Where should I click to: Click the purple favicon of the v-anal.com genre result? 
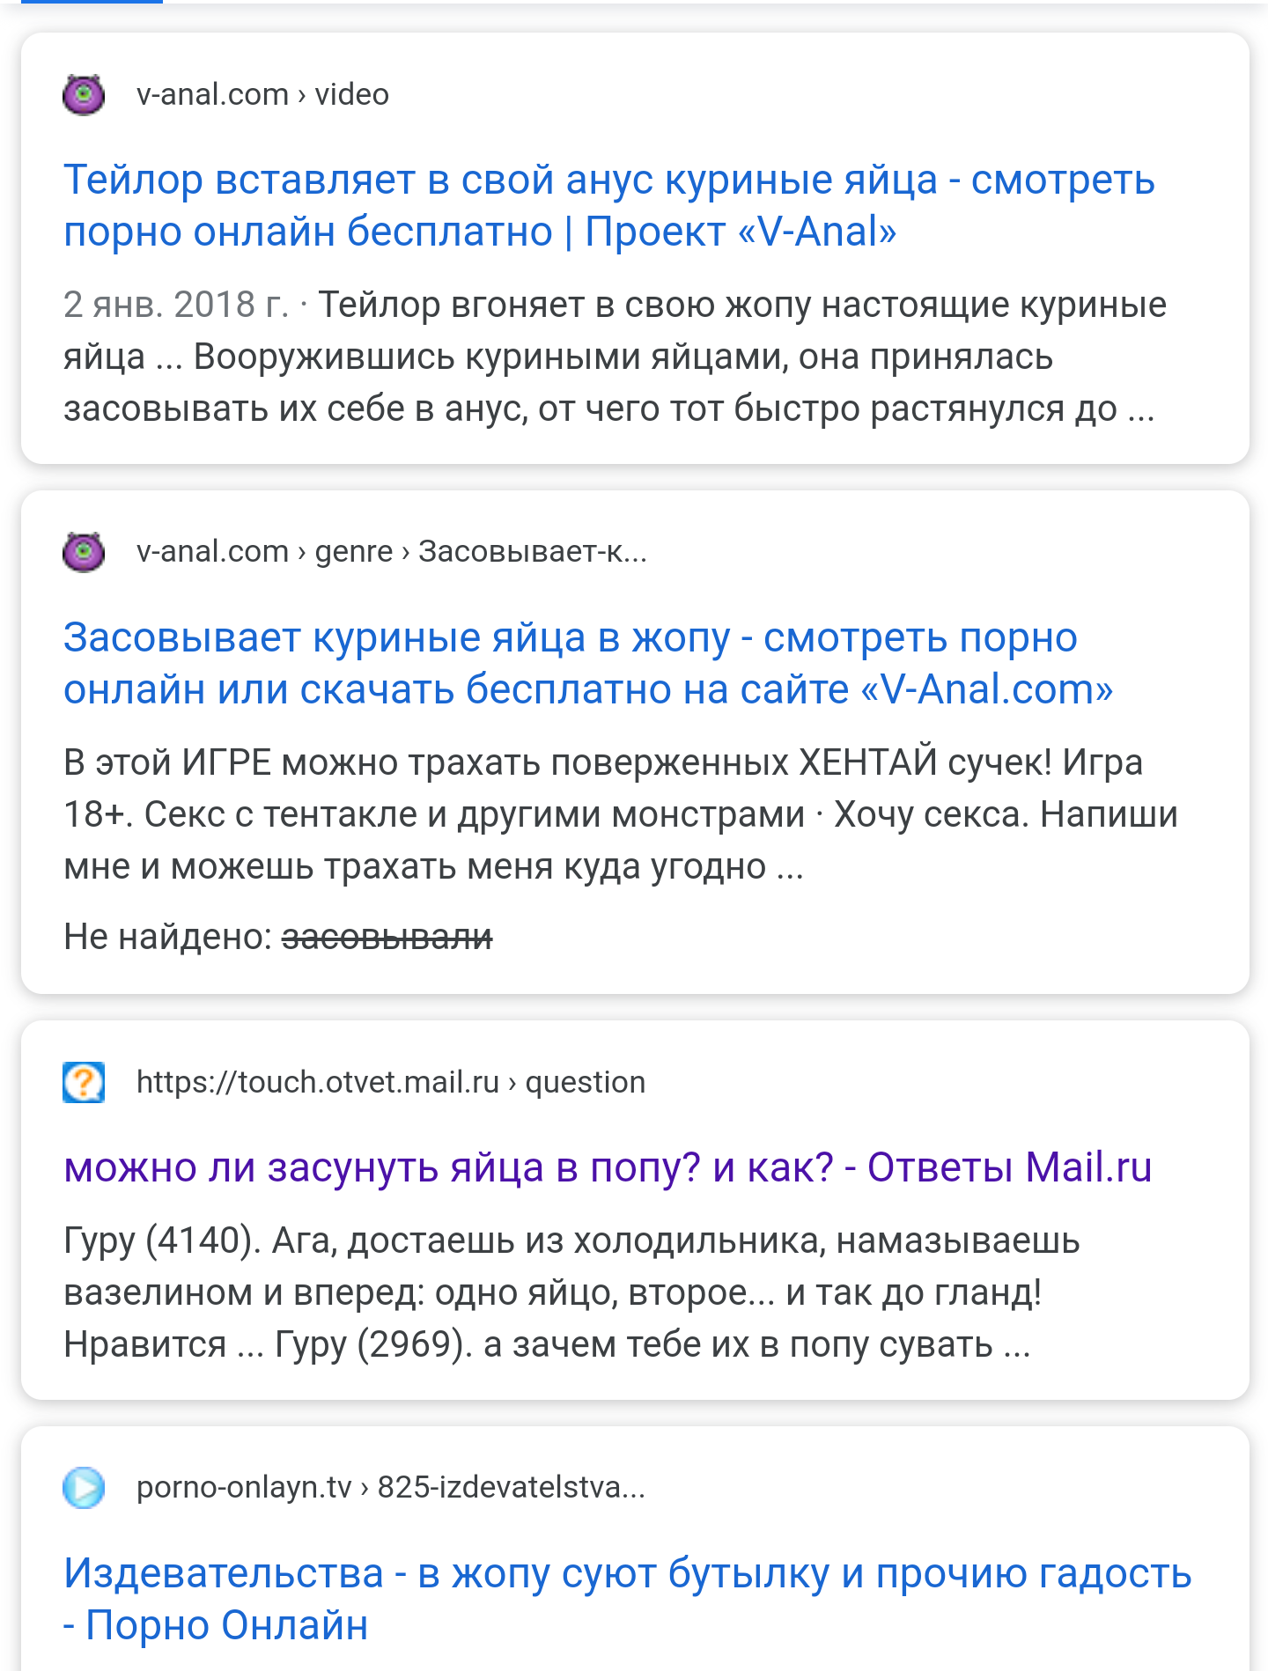point(84,552)
